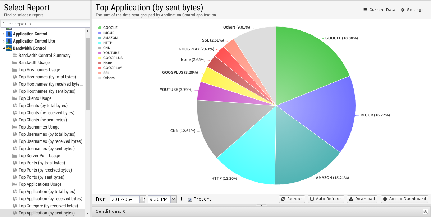Image resolution: width=431 pixels, height=217 pixels.
Task: Click the Top Server Port Usage icon
Action: pyautogui.click(x=15, y=156)
